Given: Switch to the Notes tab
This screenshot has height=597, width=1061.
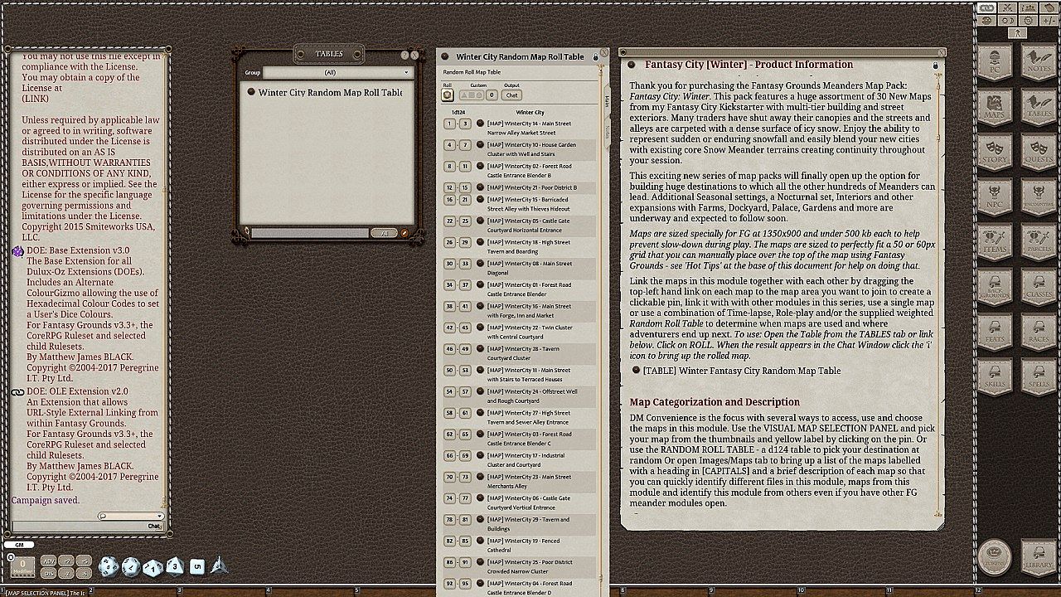Looking at the screenshot, I should click(x=607, y=131).
